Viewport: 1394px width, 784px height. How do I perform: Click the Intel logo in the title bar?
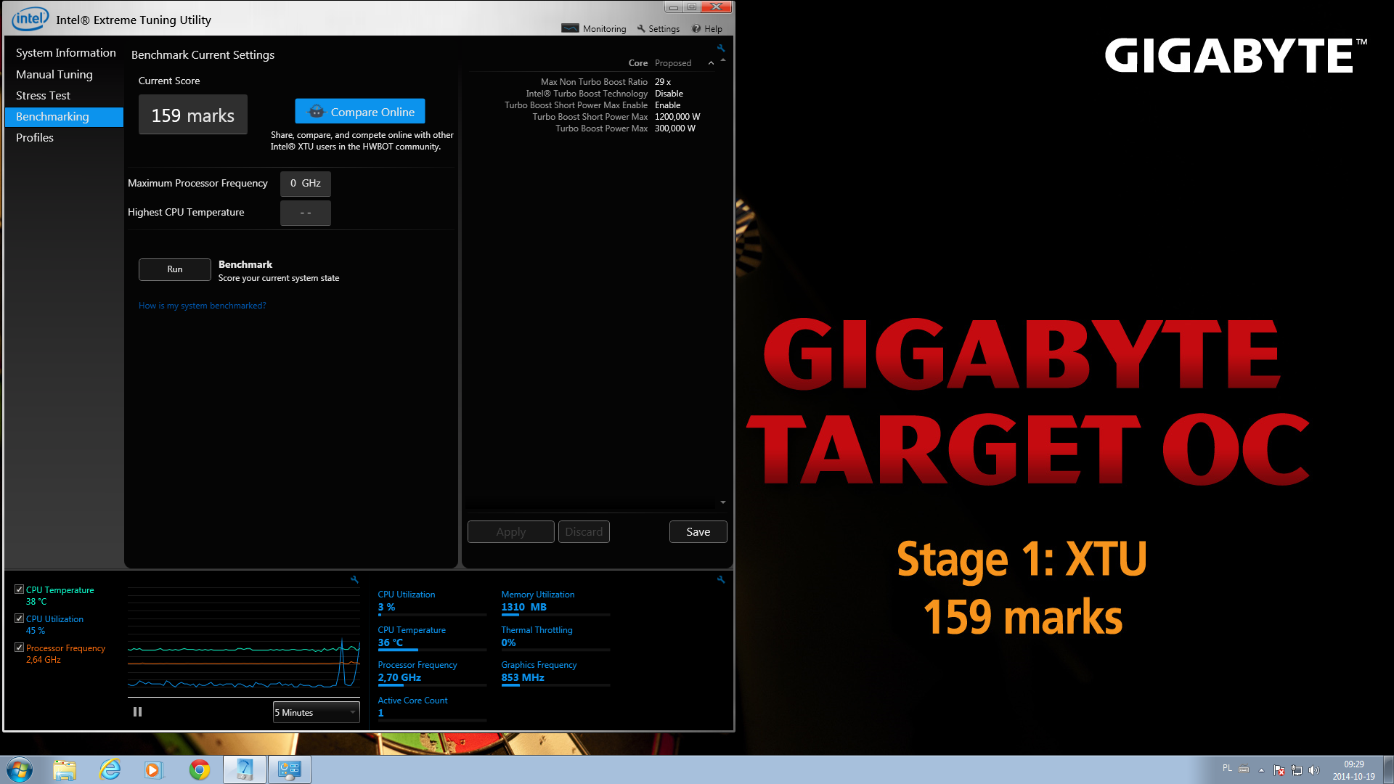pyautogui.click(x=30, y=18)
